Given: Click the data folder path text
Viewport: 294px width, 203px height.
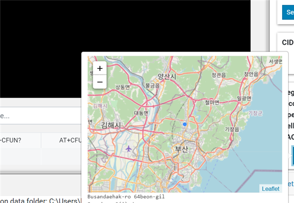Looking at the screenshot, I should coord(41,200).
